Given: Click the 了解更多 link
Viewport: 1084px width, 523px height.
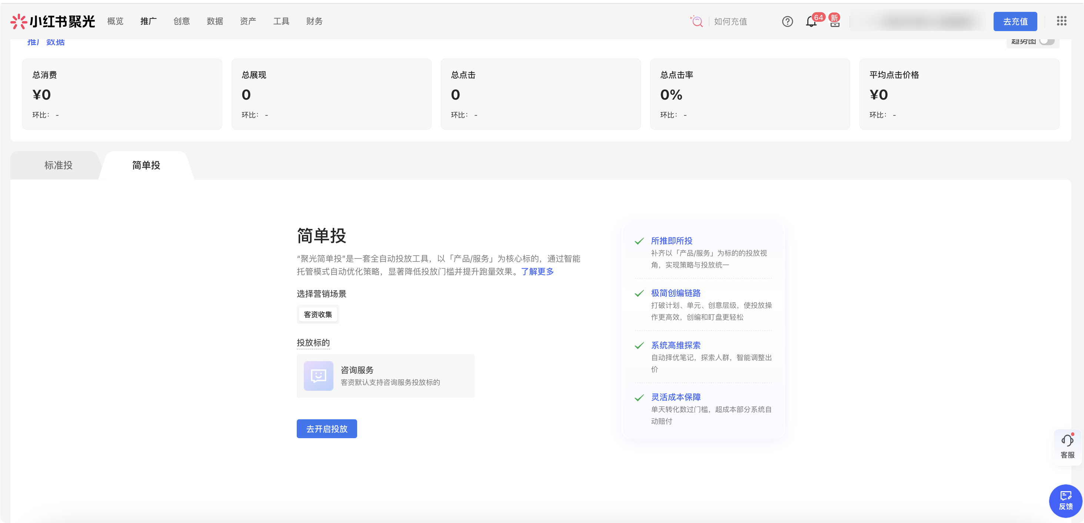Looking at the screenshot, I should (537, 272).
